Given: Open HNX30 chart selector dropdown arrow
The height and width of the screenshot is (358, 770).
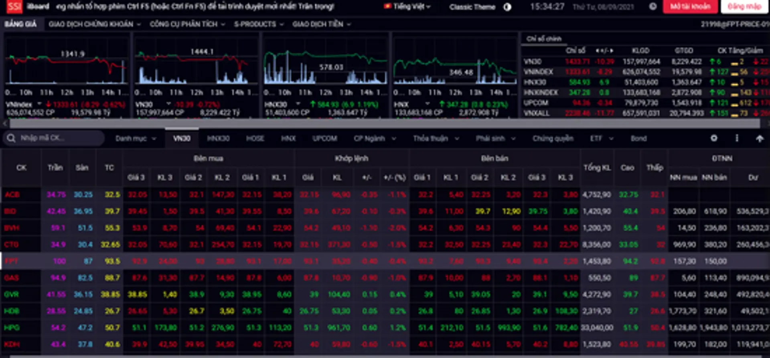Looking at the screenshot, I should click(x=298, y=104).
